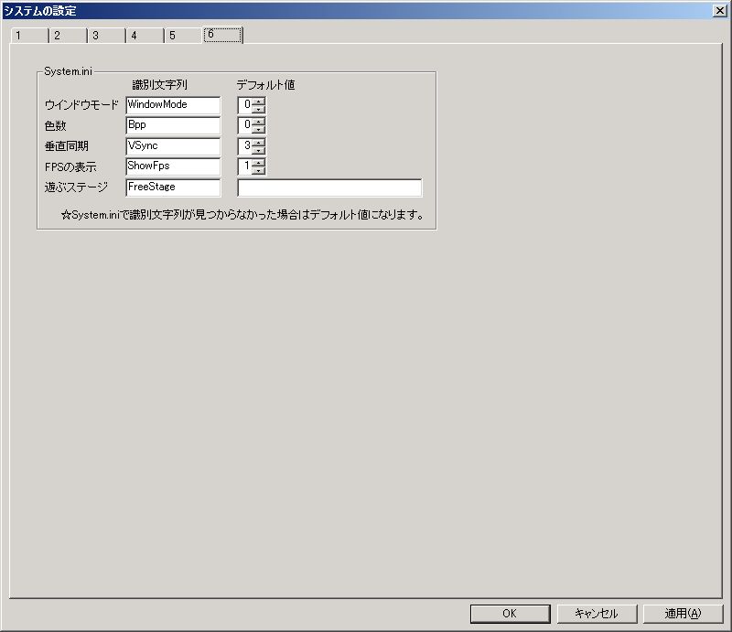Screen dimensions: 732x632
Task: Decrease the Bpp default value with down arrow
Action: coord(259,130)
